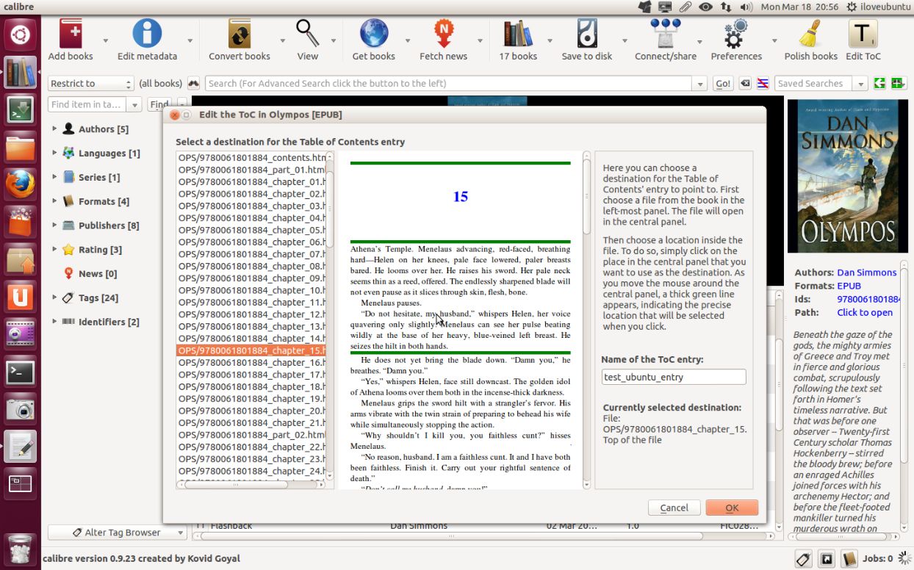
Task: Toggle Tag Browser icon in status bar
Action: pyautogui.click(x=803, y=560)
